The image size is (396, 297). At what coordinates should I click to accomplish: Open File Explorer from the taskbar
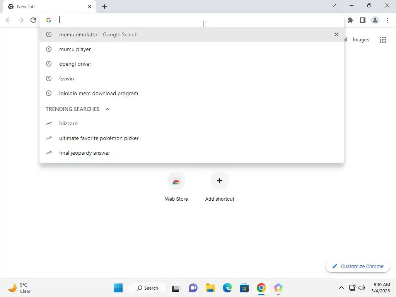(210, 288)
